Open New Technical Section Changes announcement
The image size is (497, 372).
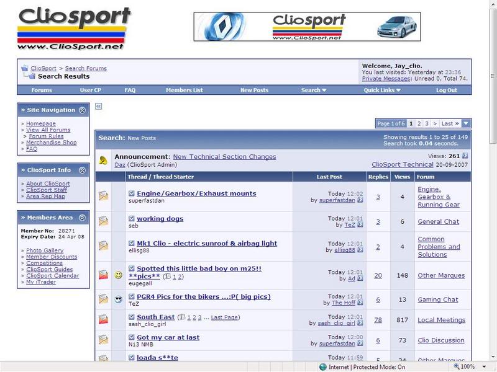coord(224,157)
